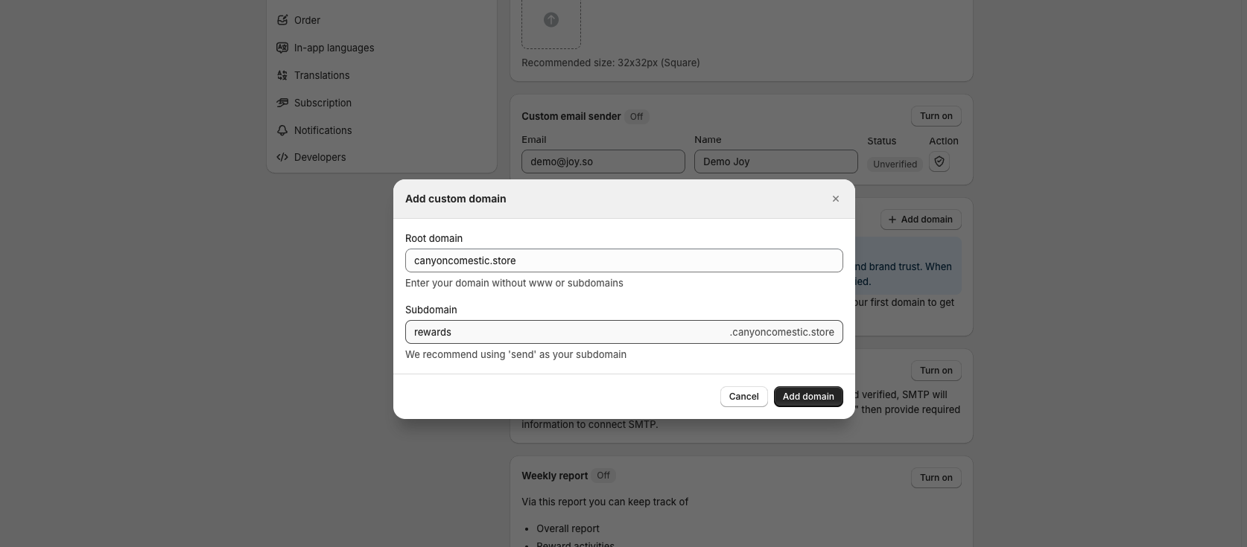Click the background Add domain plus button
Image resolution: width=1247 pixels, height=547 pixels.
[x=920, y=220]
